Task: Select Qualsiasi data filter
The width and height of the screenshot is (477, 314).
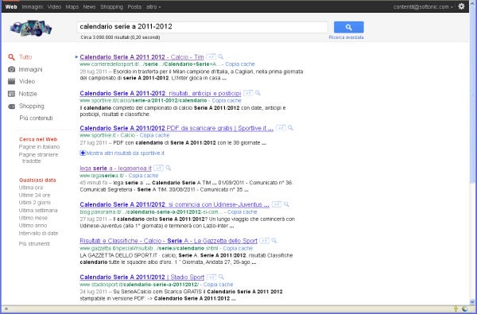Action: pos(37,180)
